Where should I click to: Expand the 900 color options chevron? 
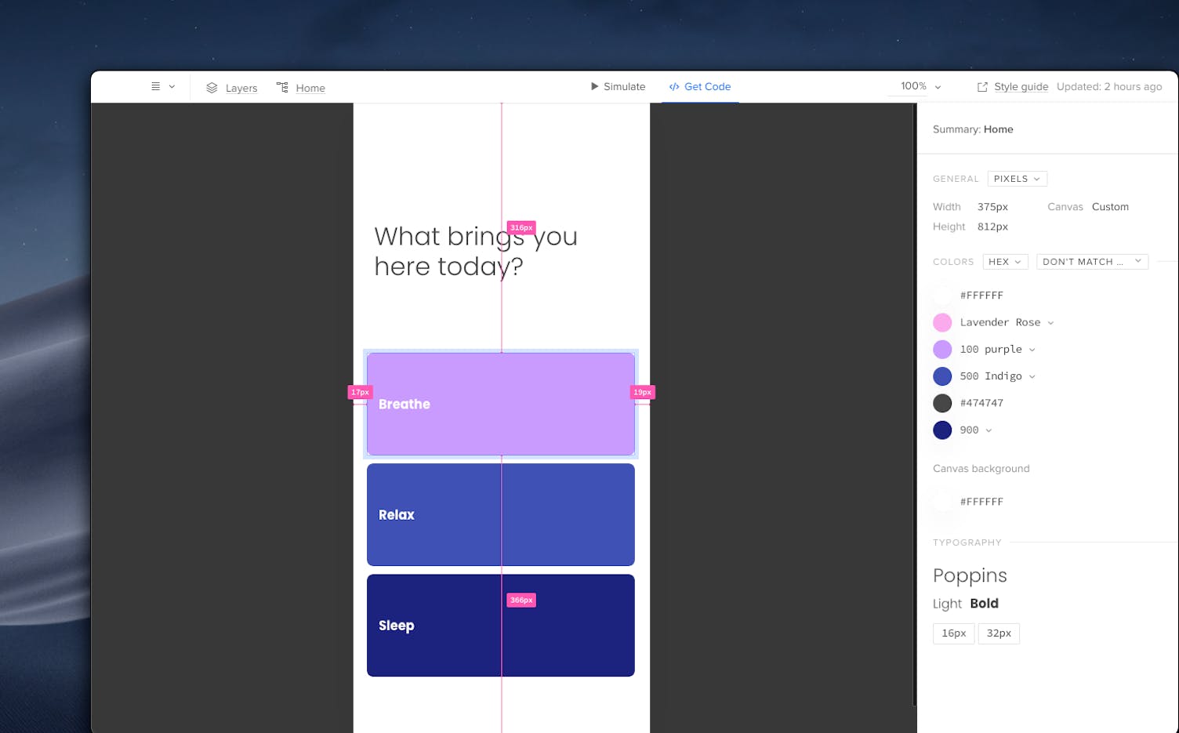click(989, 430)
